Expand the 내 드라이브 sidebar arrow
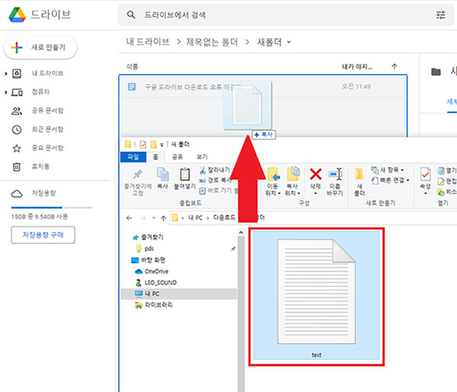The image size is (457, 392). [x=6, y=73]
